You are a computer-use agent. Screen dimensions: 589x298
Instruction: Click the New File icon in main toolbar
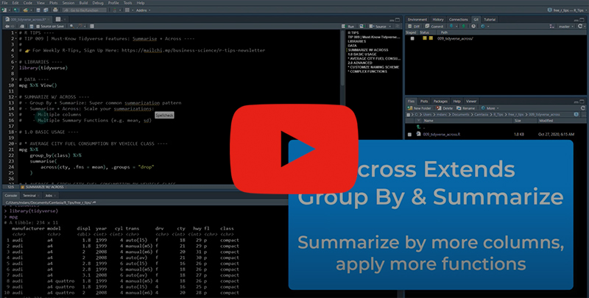coord(4,10)
